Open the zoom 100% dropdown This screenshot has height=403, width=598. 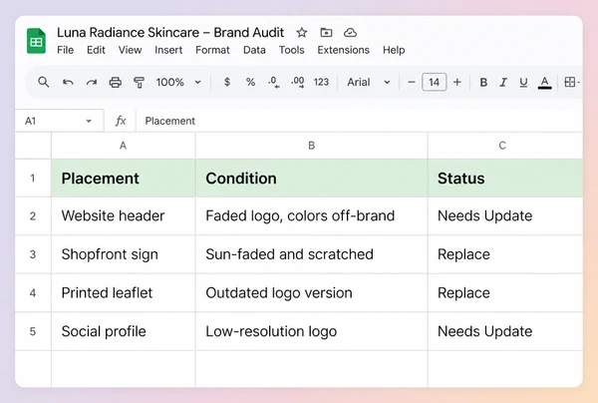click(x=178, y=82)
